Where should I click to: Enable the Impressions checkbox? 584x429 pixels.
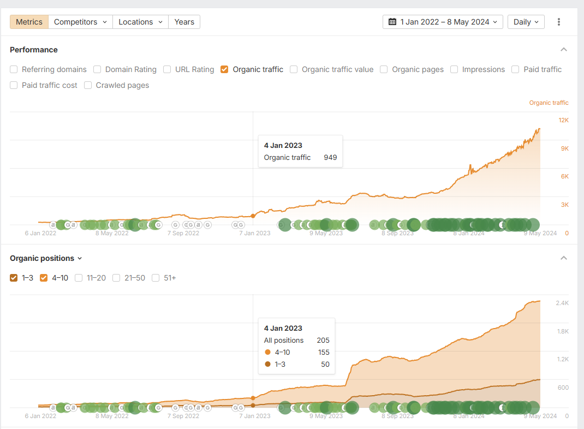pyautogui.click(x=454, y=70)
